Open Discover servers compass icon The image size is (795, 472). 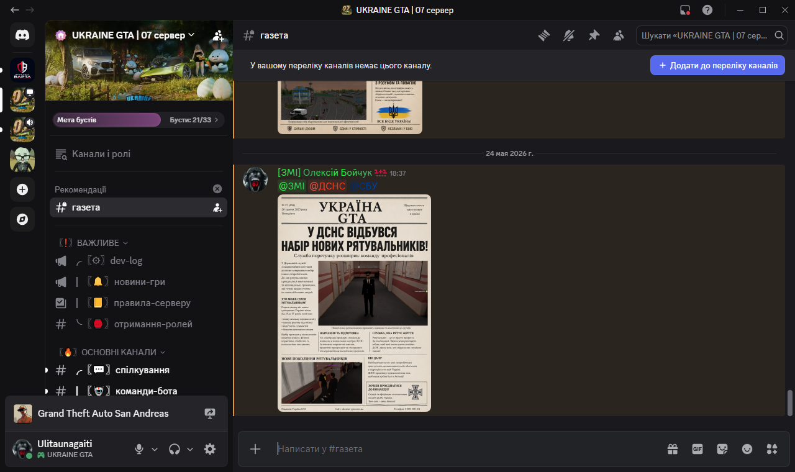(22, 219)
